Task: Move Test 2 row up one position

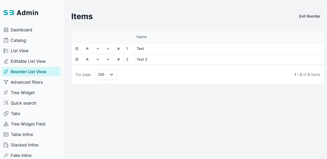Action: tap(98, 59)
